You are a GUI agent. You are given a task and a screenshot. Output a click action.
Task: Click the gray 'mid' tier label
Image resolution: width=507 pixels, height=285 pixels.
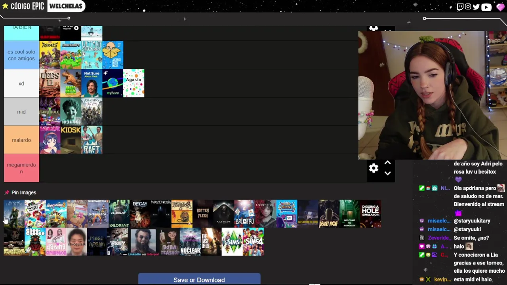[x=21, y=112]
